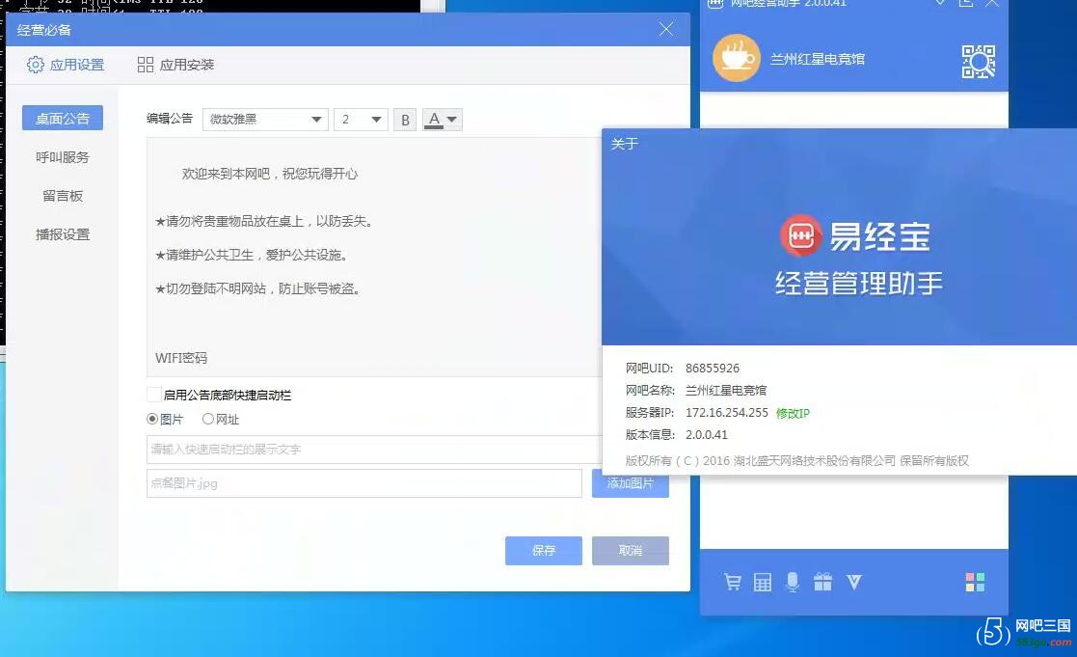Click the V-shaped icon in bottom toolbar
Viewport: 1077px width, 657px height.
click(853, 583)
